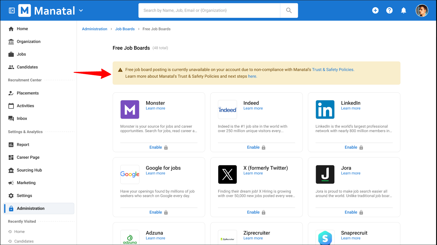The width and height of the screenshot is (437, 245).
Task: Open the help question mark
Action: point(389,10)
